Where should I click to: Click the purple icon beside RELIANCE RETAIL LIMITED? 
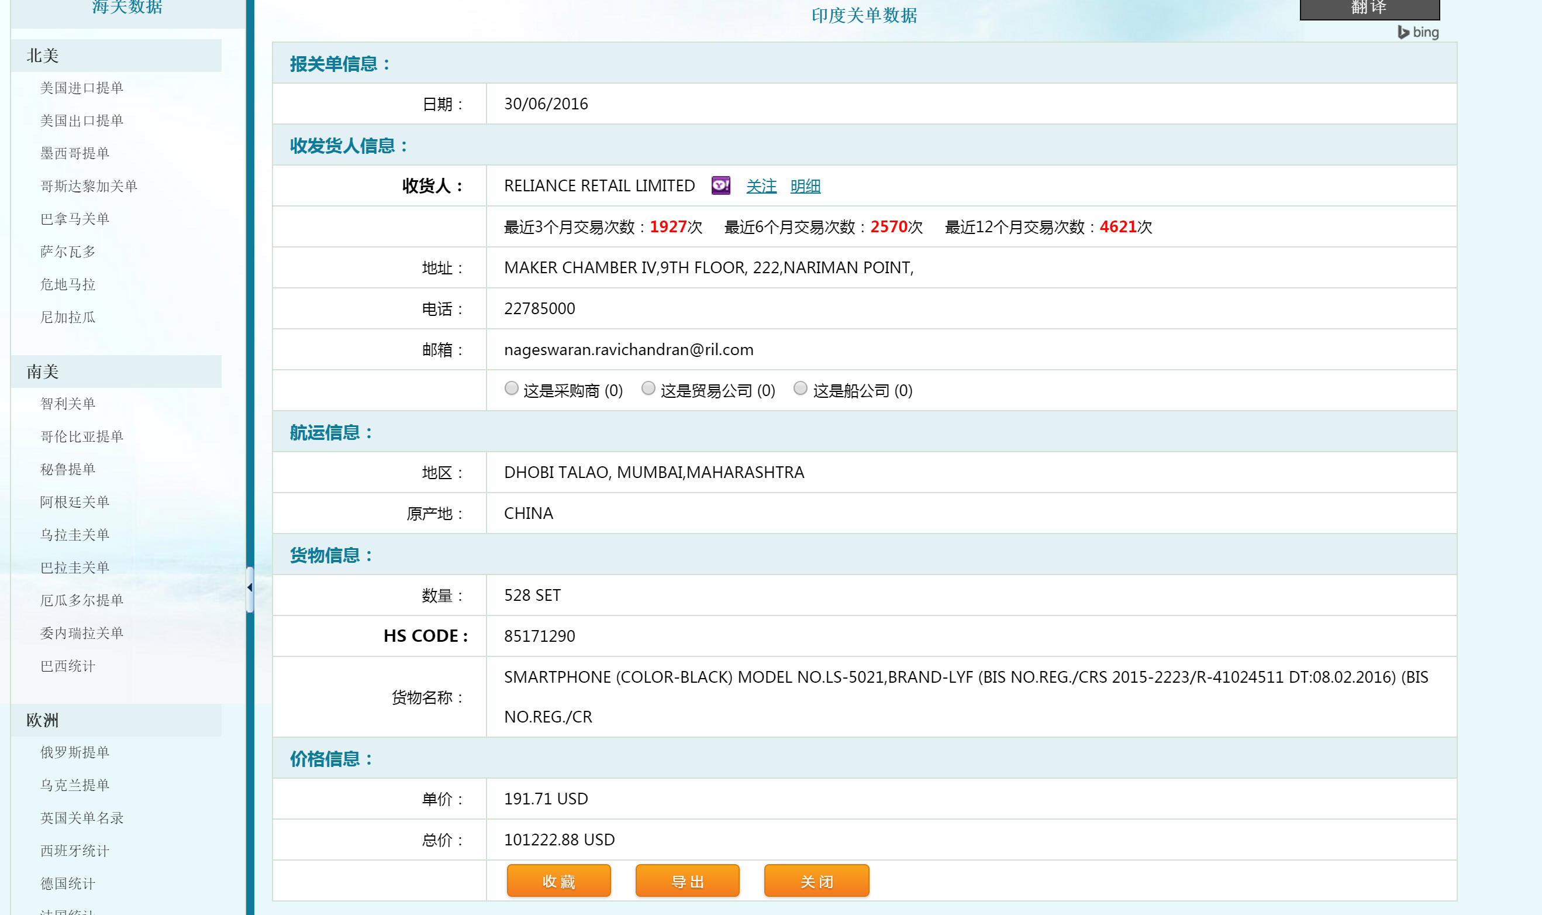point(720,185)
